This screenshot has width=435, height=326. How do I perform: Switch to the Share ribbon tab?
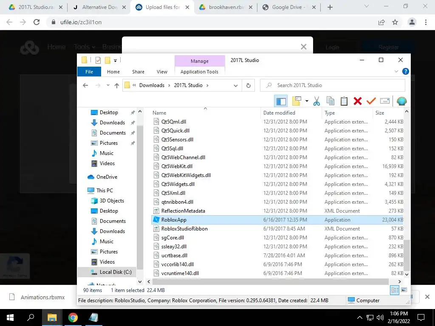[138, 72]
